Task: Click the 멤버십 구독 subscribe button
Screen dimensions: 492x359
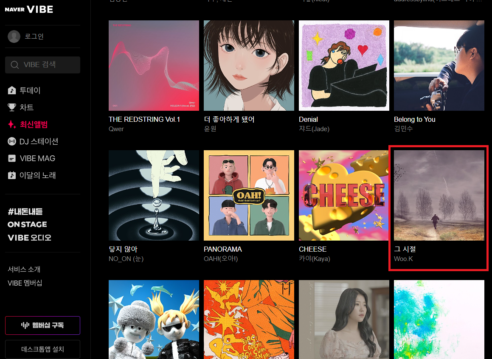Action: [43, 325]
